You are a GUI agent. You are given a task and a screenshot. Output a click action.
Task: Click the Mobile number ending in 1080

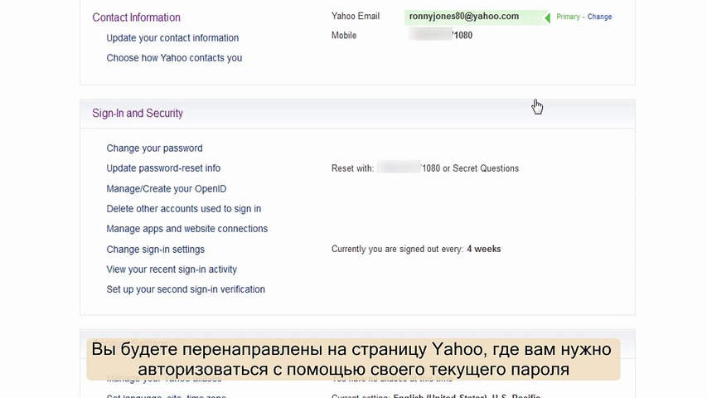(x=442, y=36)
